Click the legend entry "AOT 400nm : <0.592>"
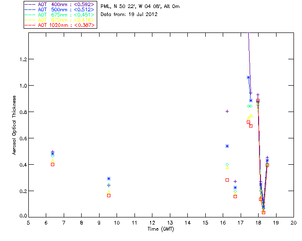Image resolution: width=302 pixels, height=241 pixels. 59,4
